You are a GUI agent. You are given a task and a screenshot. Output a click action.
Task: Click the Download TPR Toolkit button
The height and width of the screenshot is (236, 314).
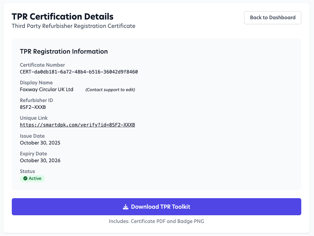pos(157,207)
